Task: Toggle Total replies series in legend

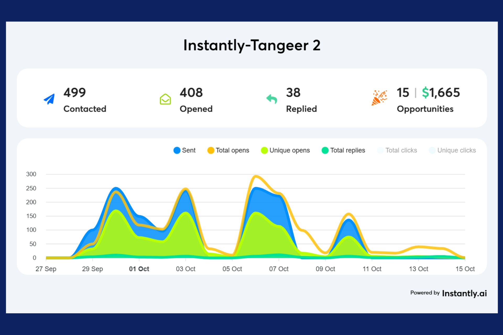Action: [347, 150]
